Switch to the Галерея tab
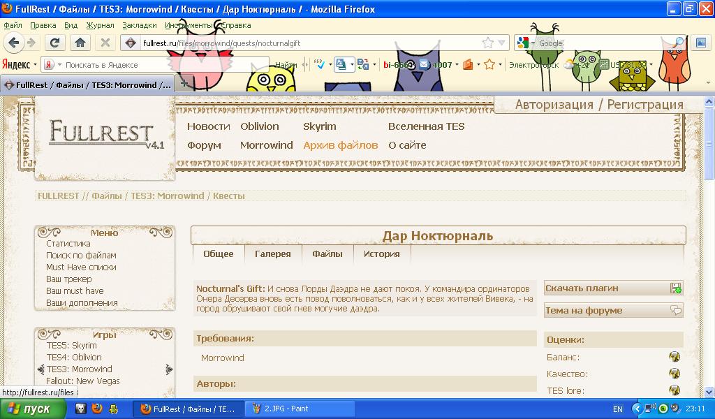715x419 pixels. pos(272,254)
